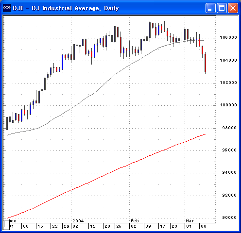Image resolution: width=241 pixels, height=233 pixels.
Task: Click the Feb month label on time axis
Action: pyautogui.click(x=135, y=221)
